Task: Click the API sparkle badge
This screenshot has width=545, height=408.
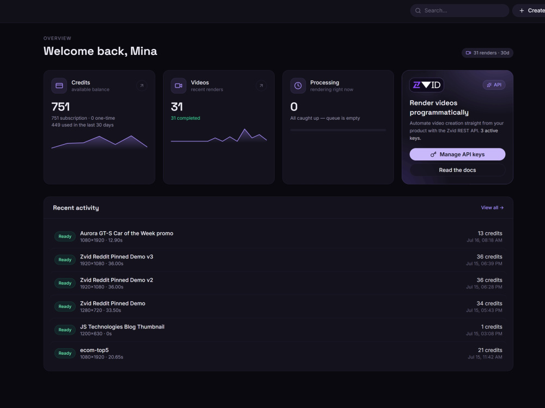Action: tap(494, 85)
